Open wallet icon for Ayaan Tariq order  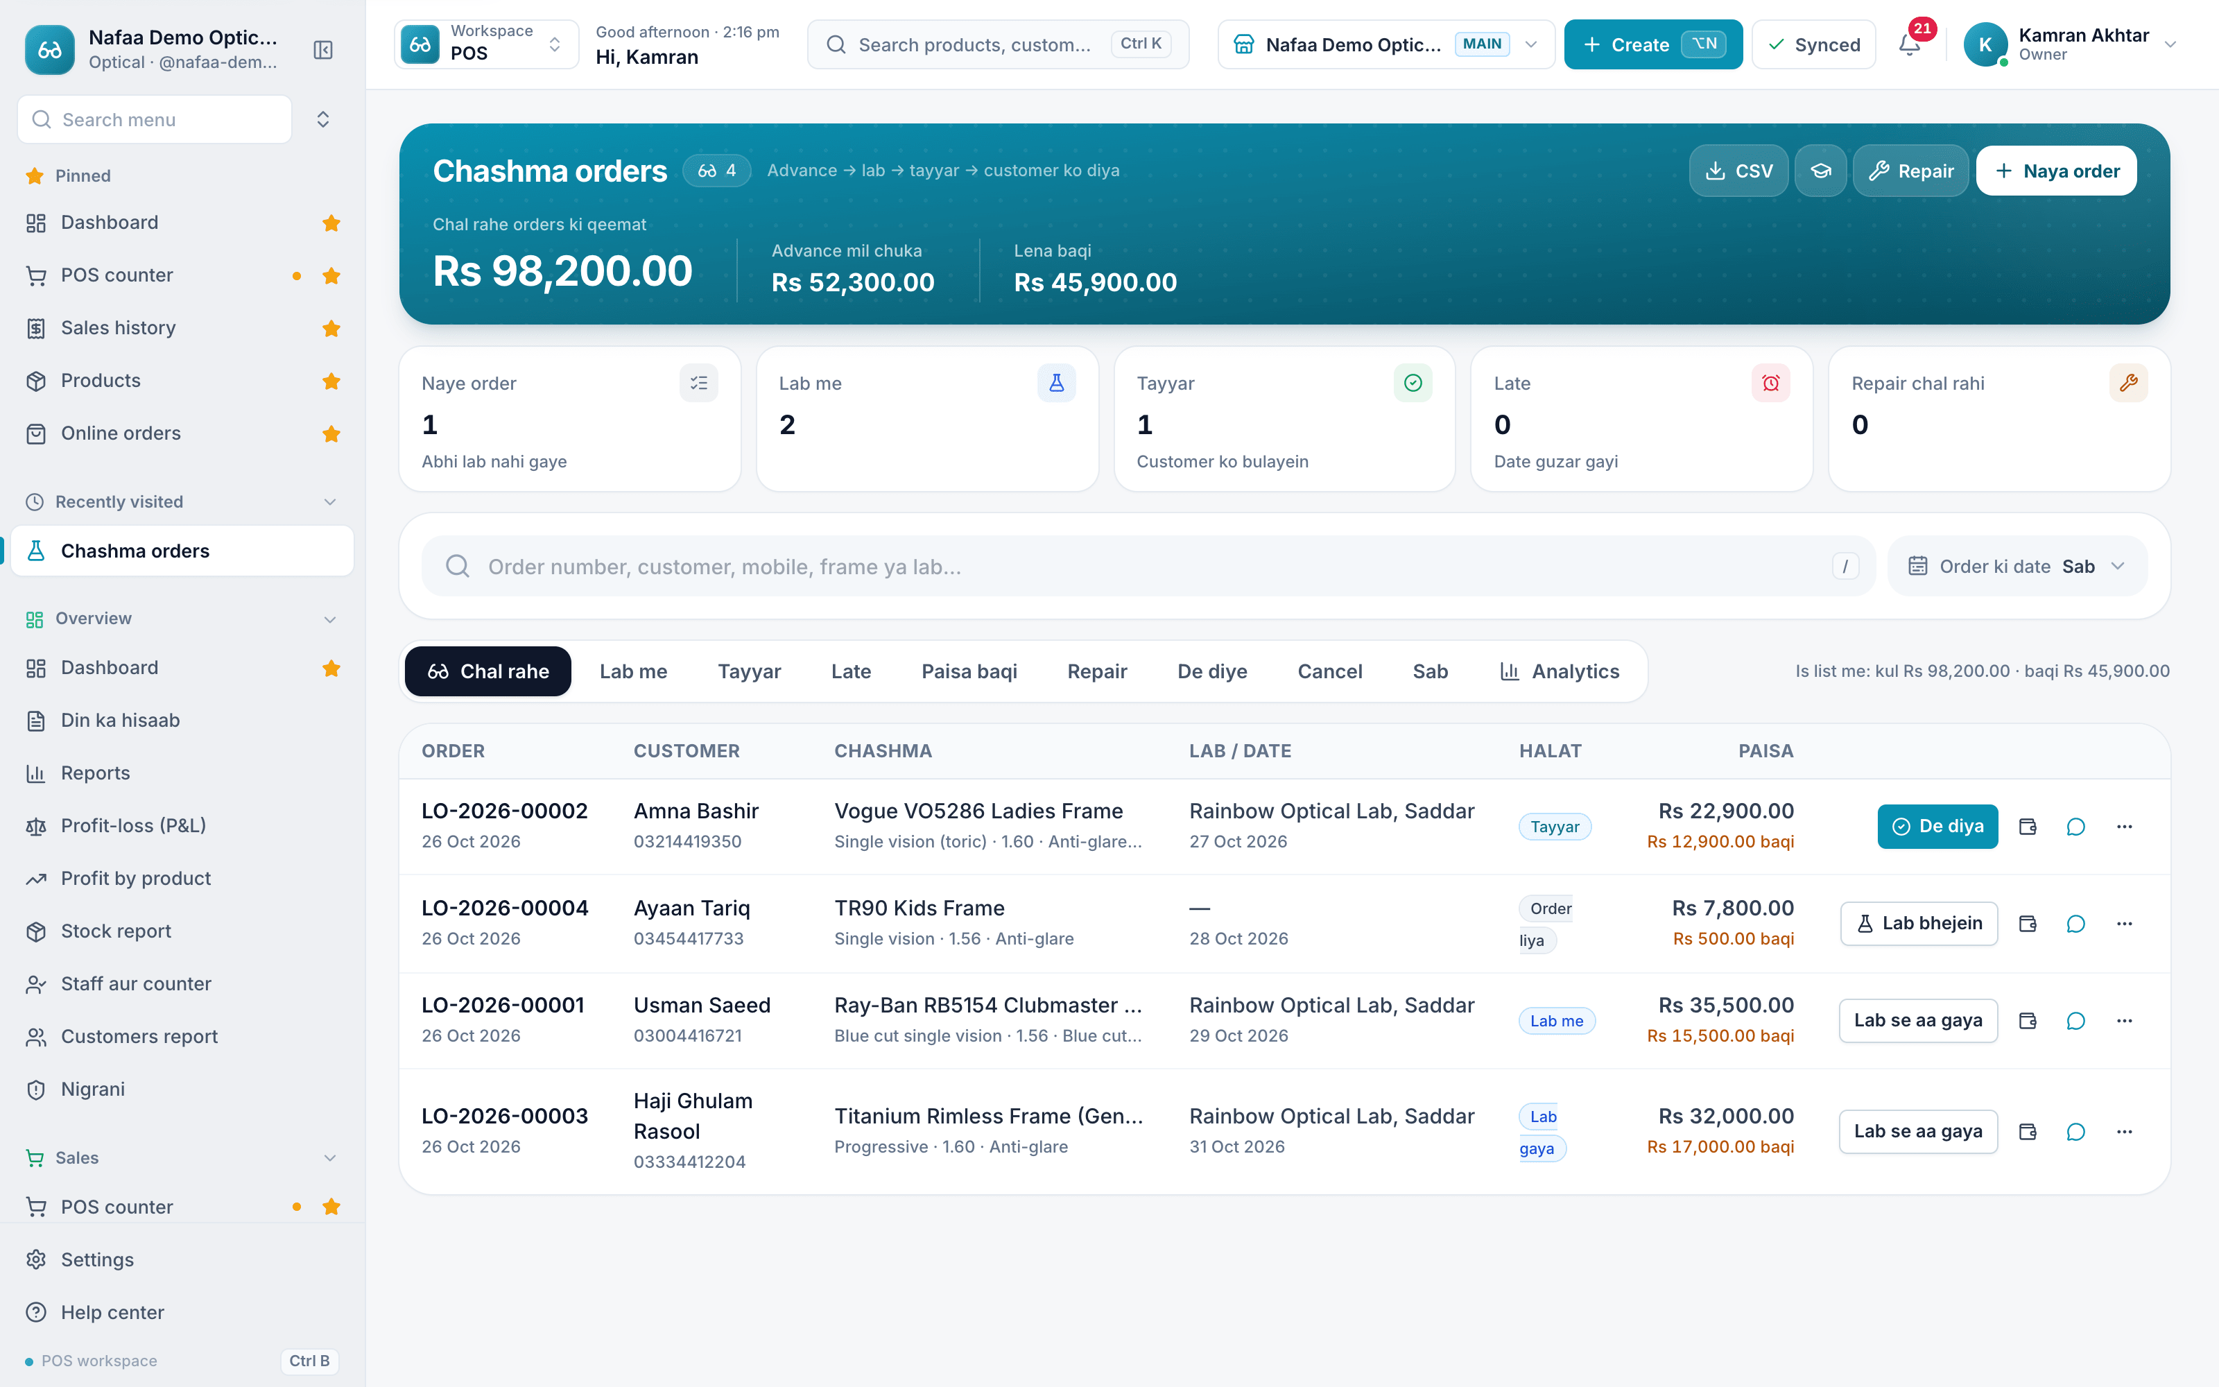coord(2028,924)
